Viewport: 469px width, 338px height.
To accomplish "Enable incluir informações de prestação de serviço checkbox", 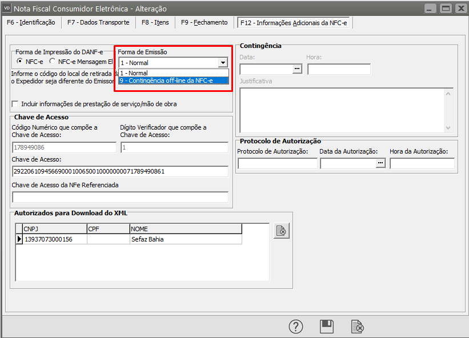I will pos(15,104).
